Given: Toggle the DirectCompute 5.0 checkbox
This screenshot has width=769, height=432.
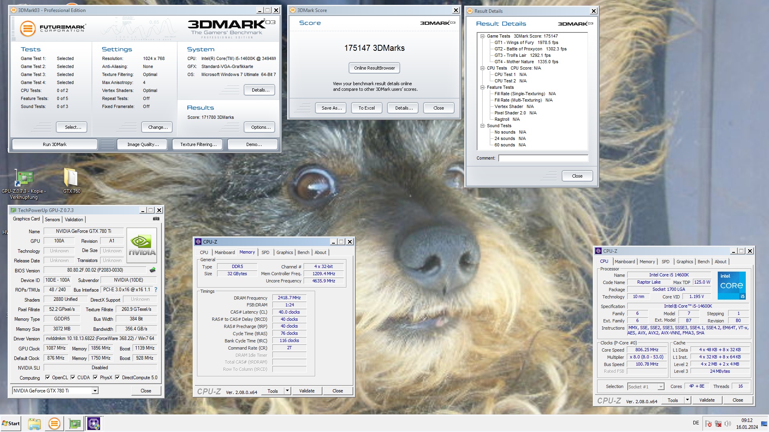Looking at the screenshot, I should pos(117,377).
